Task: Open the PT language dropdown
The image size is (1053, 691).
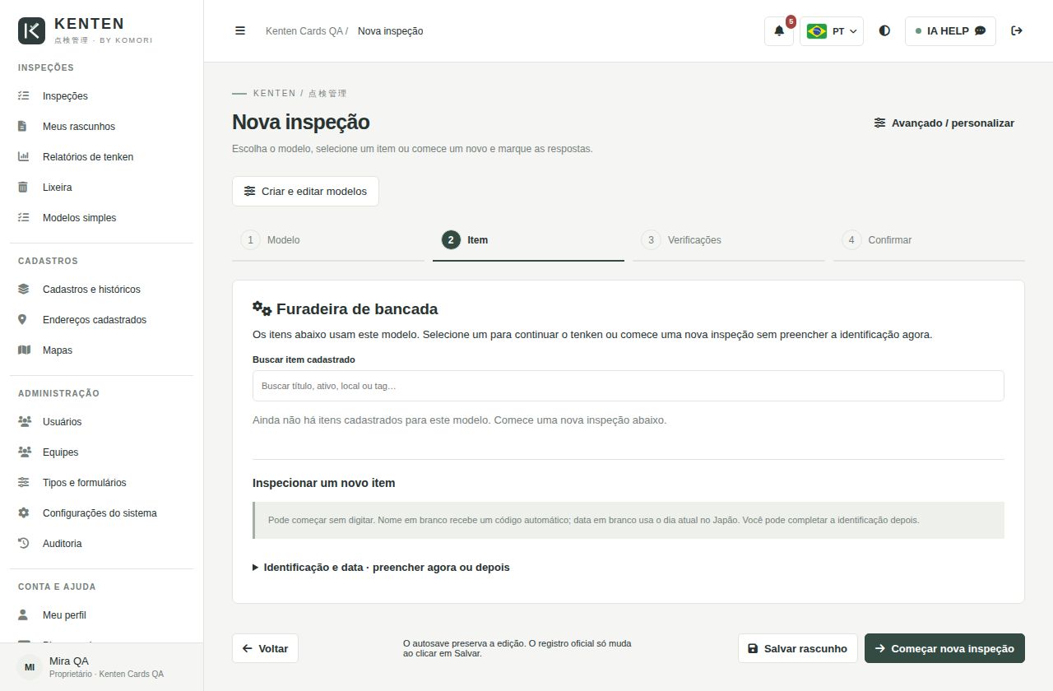Action: [x=832, y=31]
